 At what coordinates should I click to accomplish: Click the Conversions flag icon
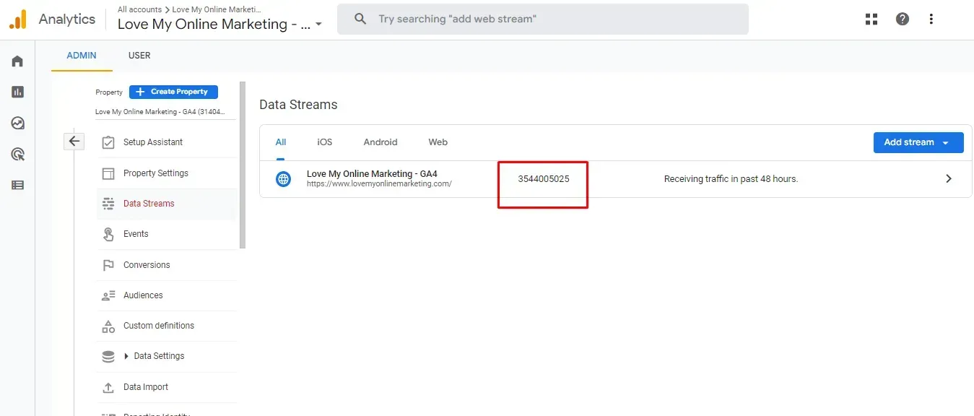point(108,265)
